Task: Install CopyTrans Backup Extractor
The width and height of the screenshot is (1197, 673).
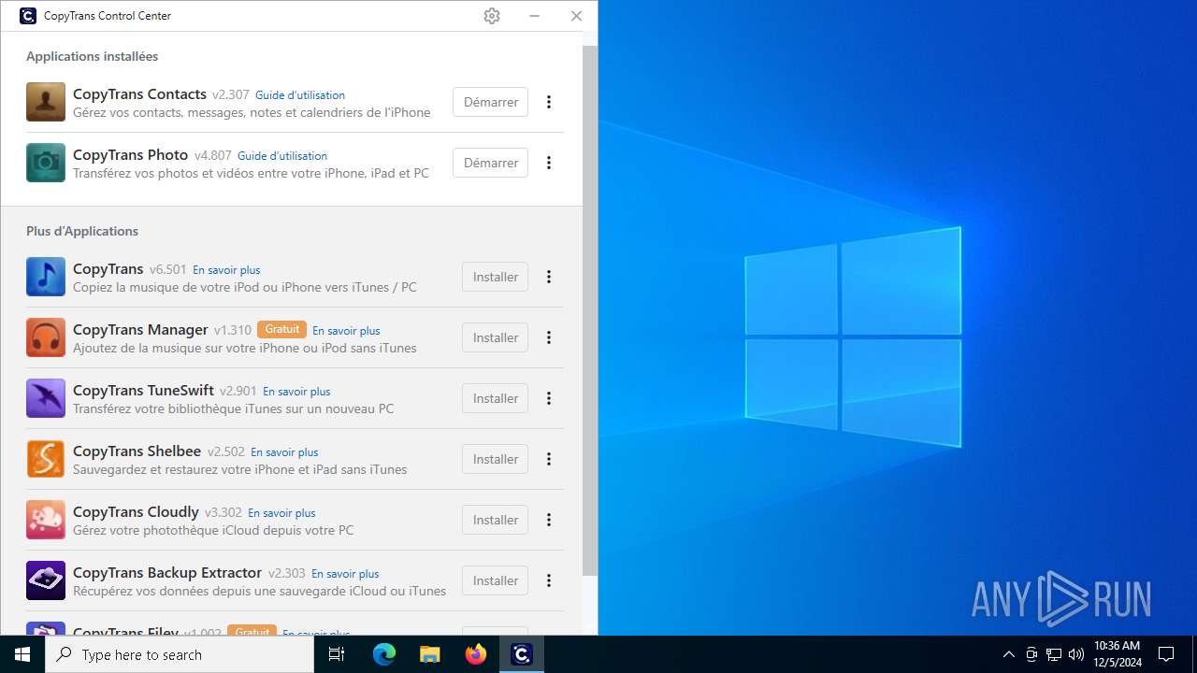Action: click(x=495, y=580)
